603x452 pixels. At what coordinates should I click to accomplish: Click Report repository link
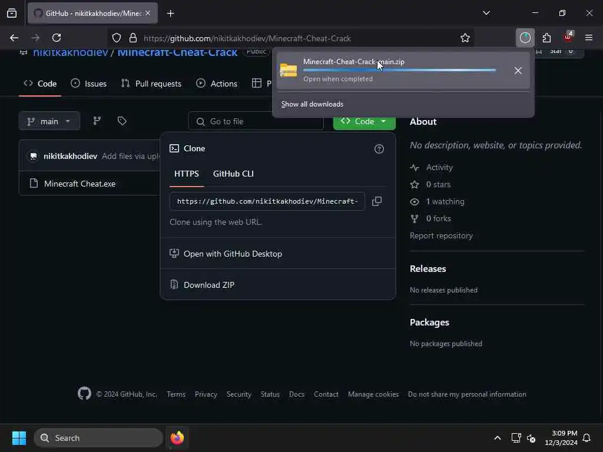point(441,235)
